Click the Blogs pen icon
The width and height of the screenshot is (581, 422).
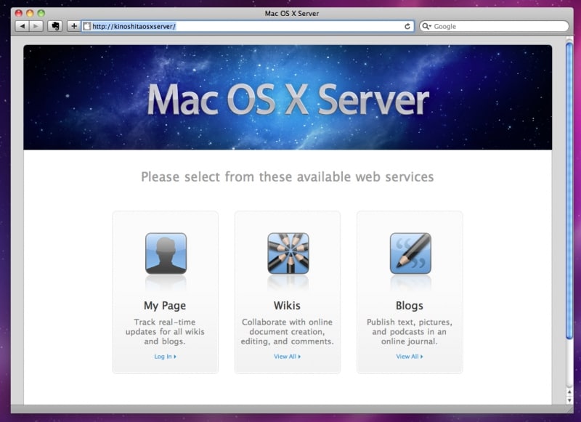click(x=410, y=253)
